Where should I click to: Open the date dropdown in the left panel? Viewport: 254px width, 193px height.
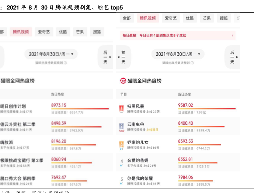click(x=51, y=54)
